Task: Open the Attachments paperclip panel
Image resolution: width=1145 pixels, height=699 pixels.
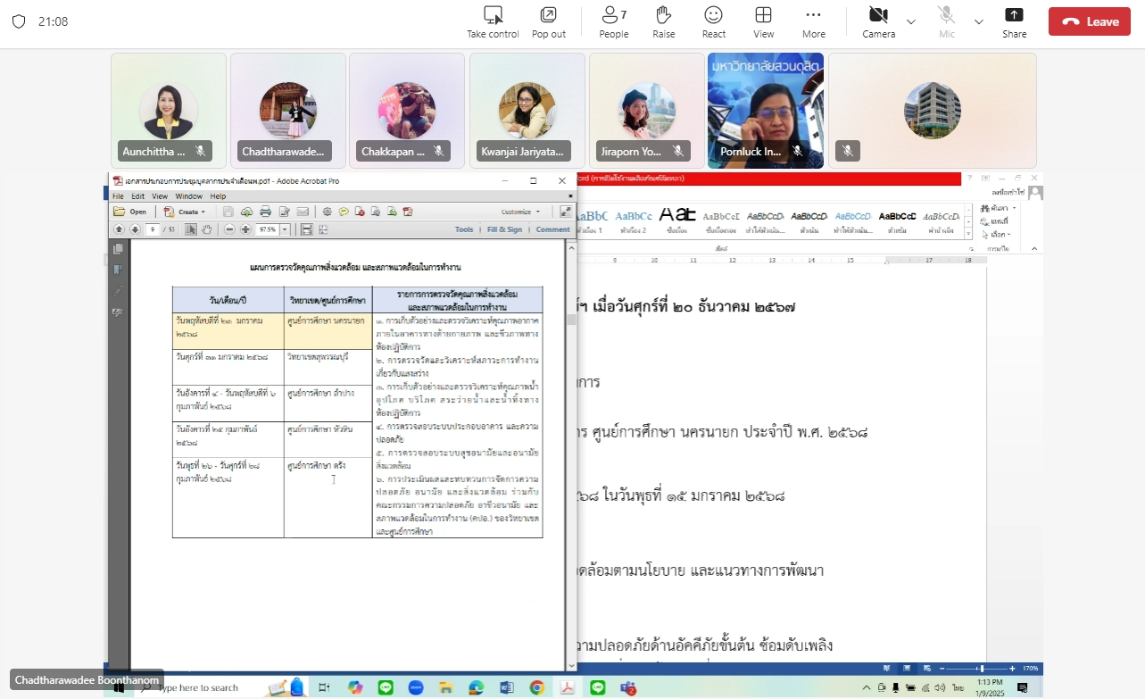Action: coord(118,291)
